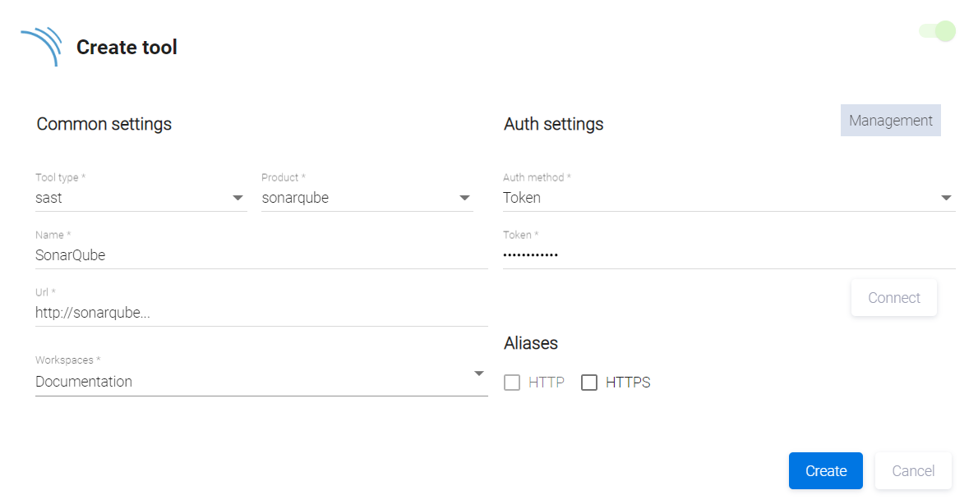Open the Tool type dropdown
The height and width of the screenshot is (504, 978).
tap(238, 198)
